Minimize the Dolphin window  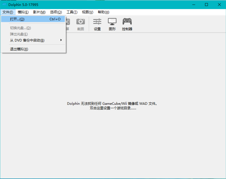click(x=194, y=5)
